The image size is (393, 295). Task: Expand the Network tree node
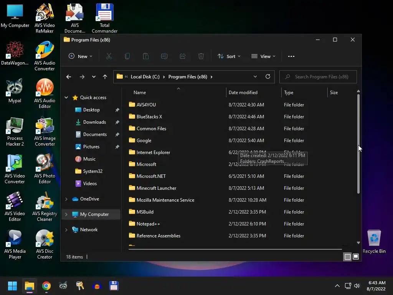[66, 230]
